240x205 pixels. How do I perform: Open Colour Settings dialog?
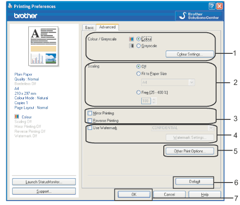[x=190, y=54]
